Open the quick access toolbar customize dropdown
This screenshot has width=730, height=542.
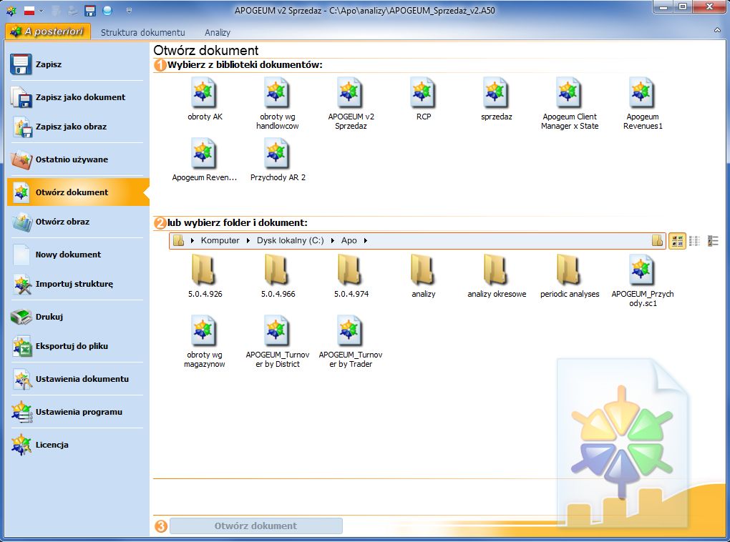129,10
